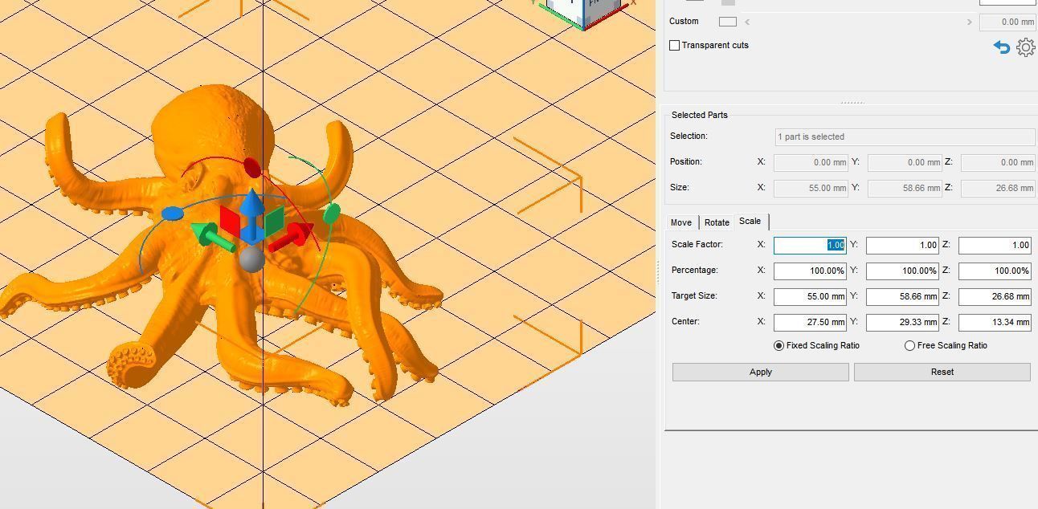Click the Custom slider left arrow
This screenshot has width=1038, height=509.
point(747,22)
